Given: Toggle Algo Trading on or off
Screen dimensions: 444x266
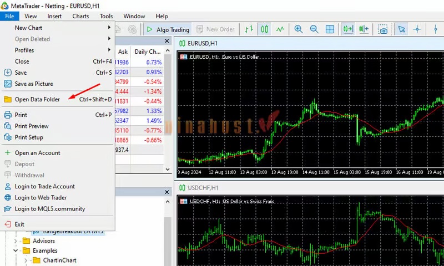Looking at the screenshot, I should [x=168, y=29].
